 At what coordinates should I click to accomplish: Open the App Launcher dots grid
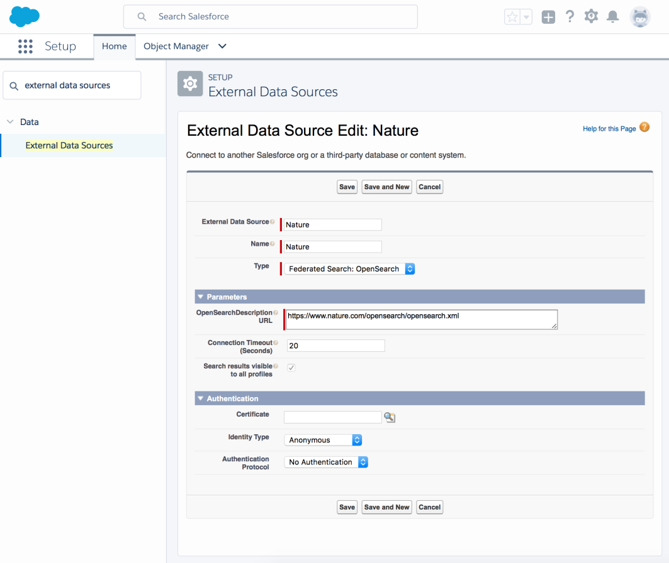click(x=25, y=46)
